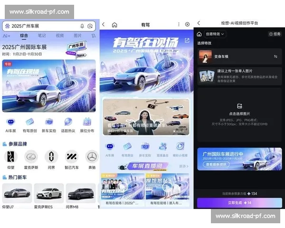
Task: Go back using the arrow in 绘想 header
Action: coord(199,23)
